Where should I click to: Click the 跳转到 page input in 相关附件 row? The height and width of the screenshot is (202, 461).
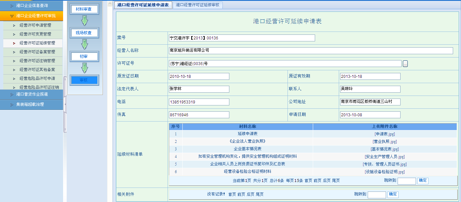pyautogui.click(x=377, y=195)
